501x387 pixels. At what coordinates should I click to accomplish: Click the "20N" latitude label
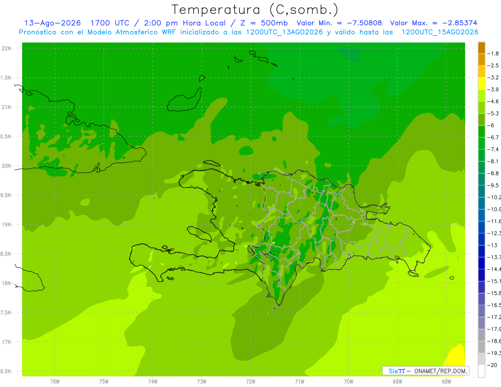(7, 166)
